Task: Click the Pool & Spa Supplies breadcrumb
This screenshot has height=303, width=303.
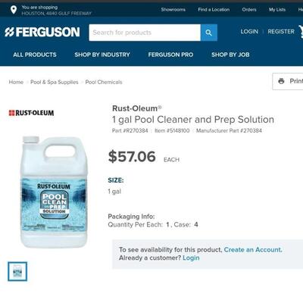Action: [55, 82]
